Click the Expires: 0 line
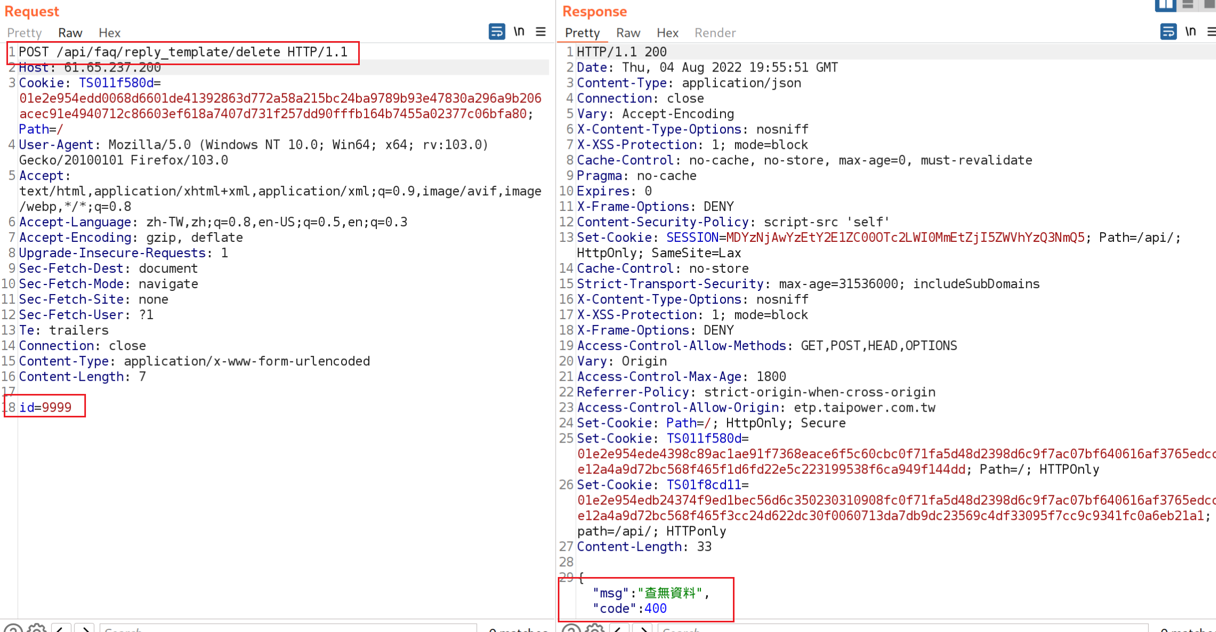 click(x=614, y=191)
